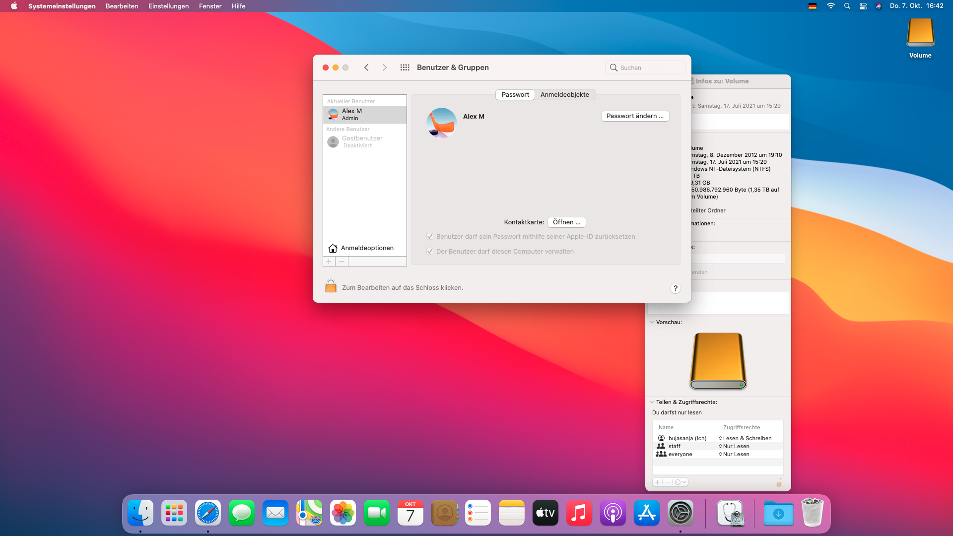Click the plus button under user list
This screenshot has height=536, width=953.
[x=329, y=262]
